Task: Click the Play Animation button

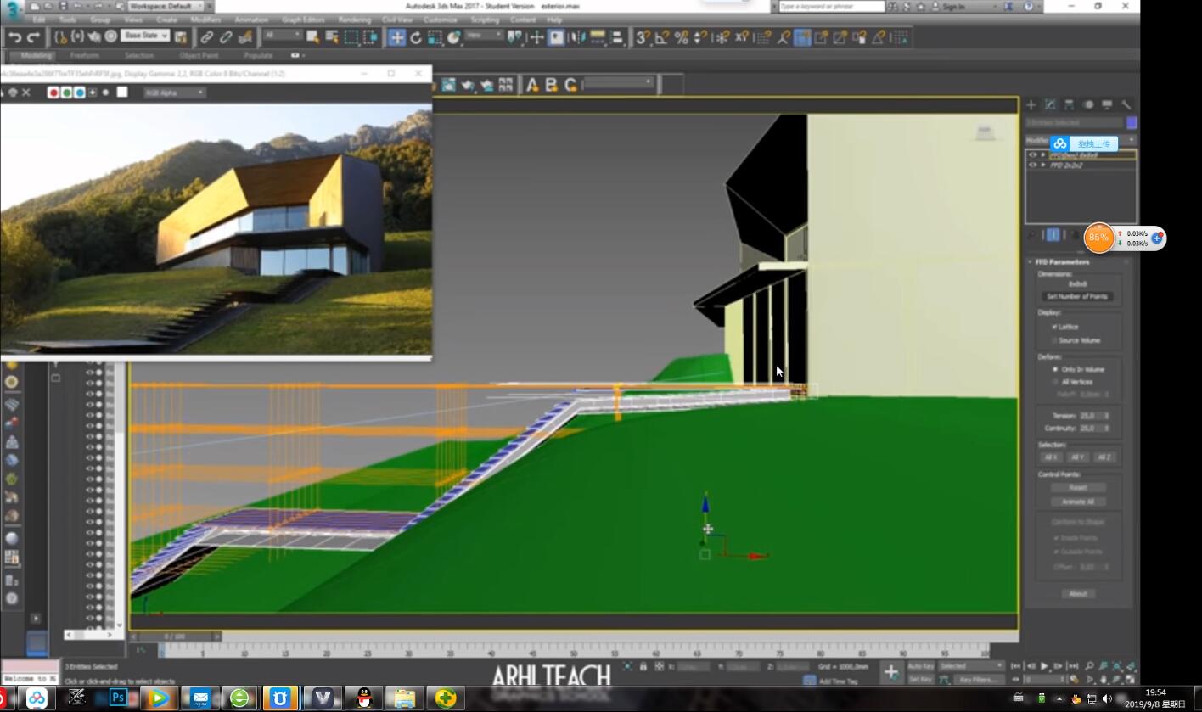Action: click(x=1044, y=666)
